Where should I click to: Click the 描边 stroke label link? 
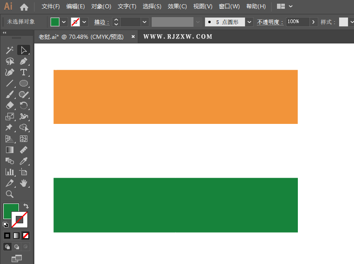click(102, 22)
